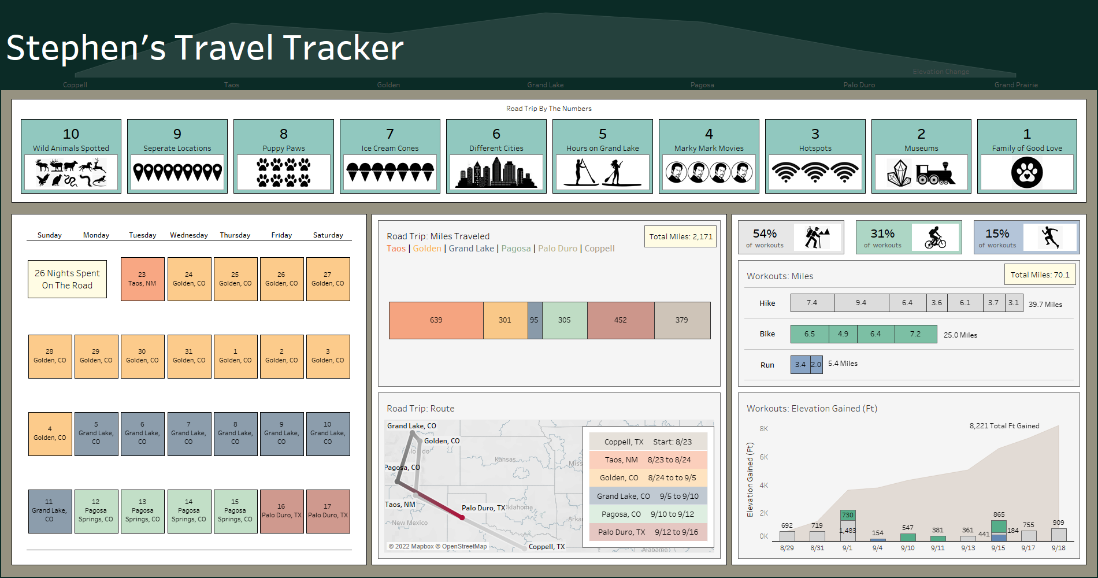
Task: Click the 7.2 mile Bike bar segment
Action: 915,334
